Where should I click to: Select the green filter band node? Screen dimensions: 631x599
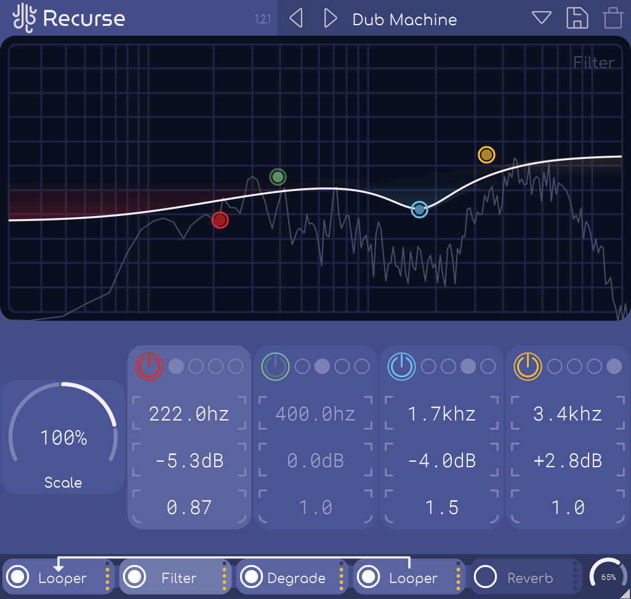click(278, 177)
